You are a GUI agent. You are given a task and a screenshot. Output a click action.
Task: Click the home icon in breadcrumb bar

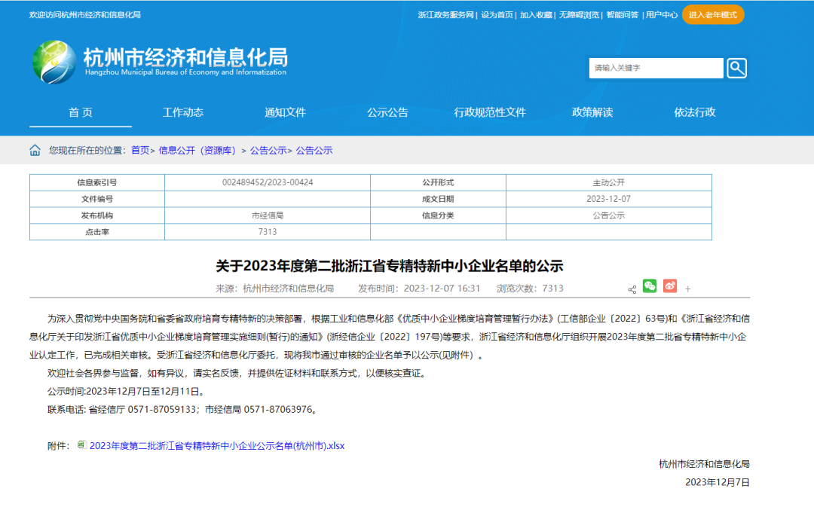tap(35, 150)
